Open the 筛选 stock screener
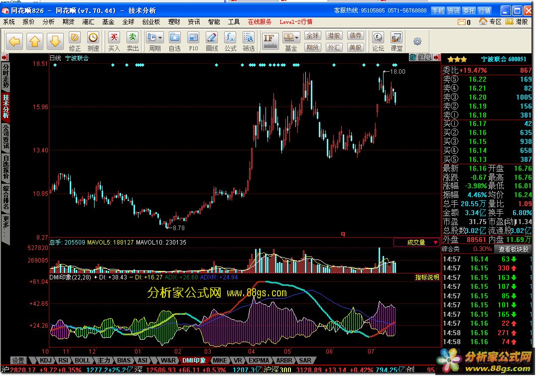This screenshot has height=376, width=536. point(249,42)
